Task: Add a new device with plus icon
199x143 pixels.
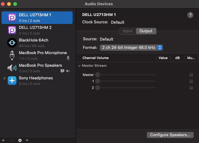Action: coord(3,140)
